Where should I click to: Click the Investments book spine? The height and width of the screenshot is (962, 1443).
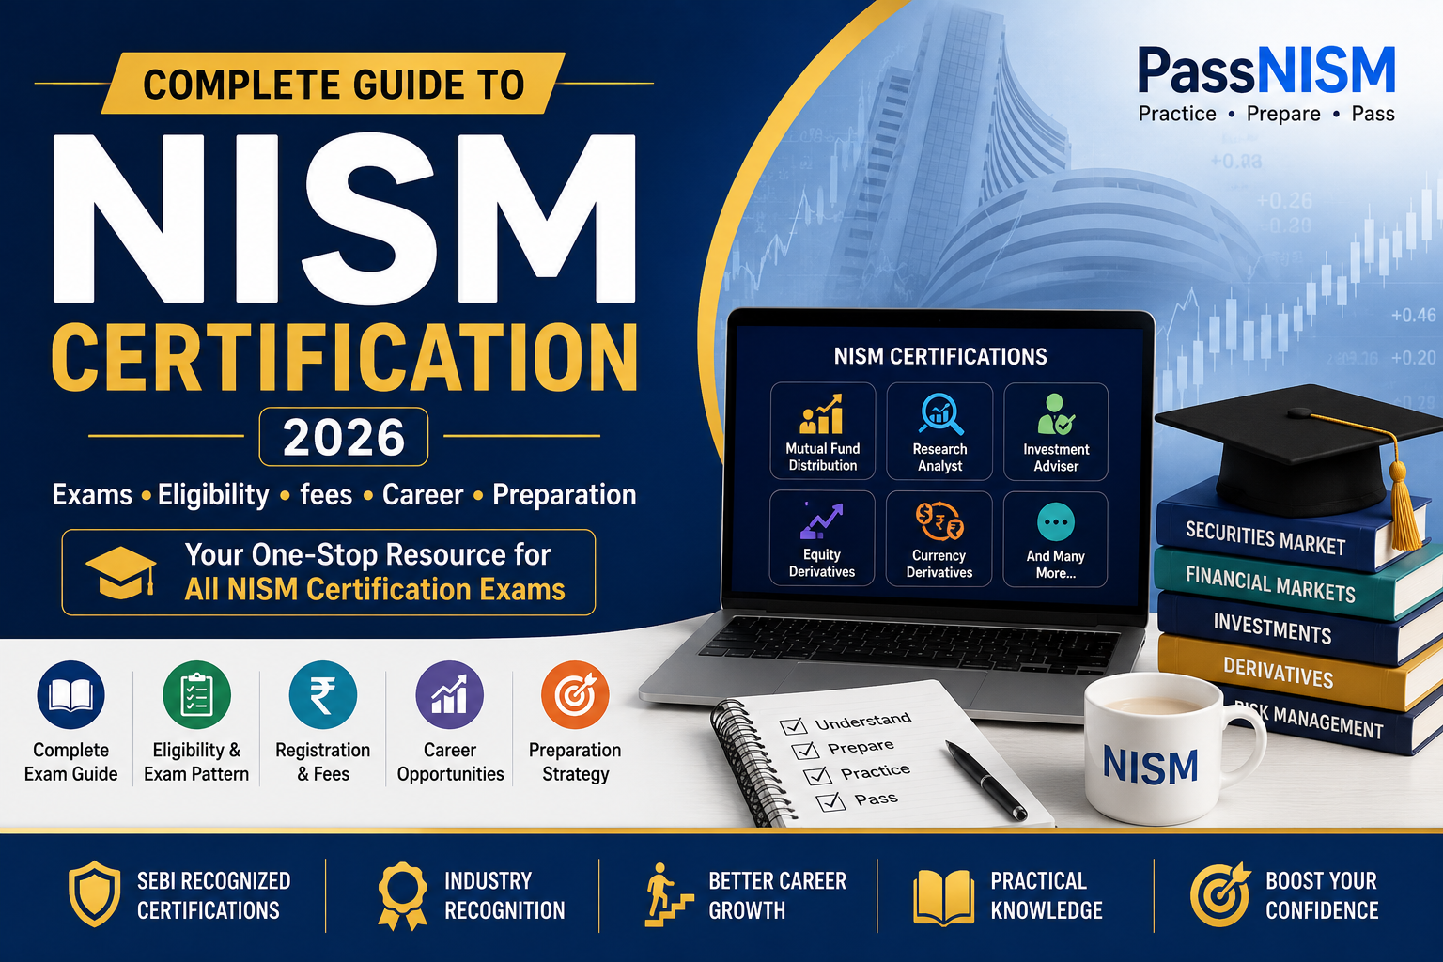coord(1272,628)
